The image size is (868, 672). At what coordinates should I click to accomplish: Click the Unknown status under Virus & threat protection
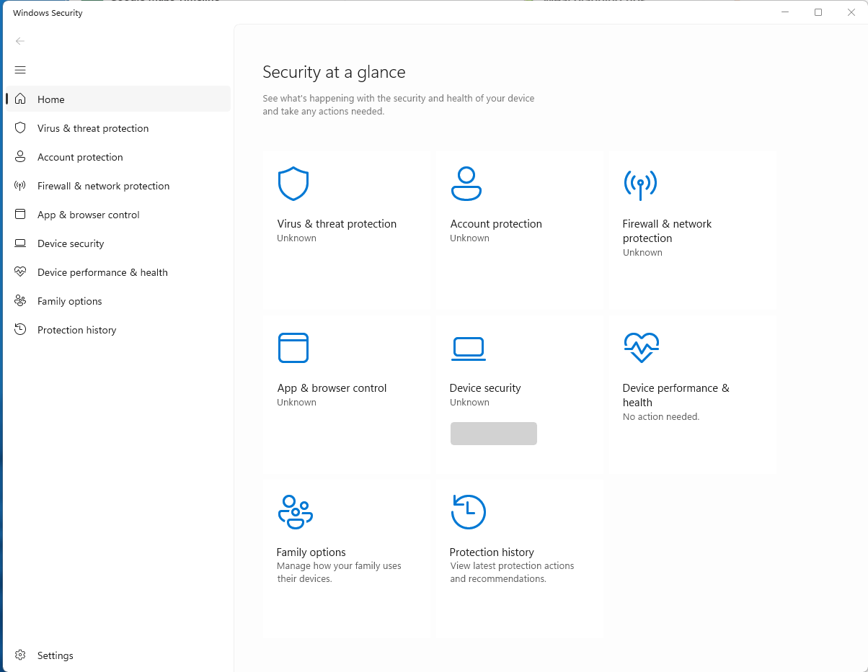click(296, 238)
